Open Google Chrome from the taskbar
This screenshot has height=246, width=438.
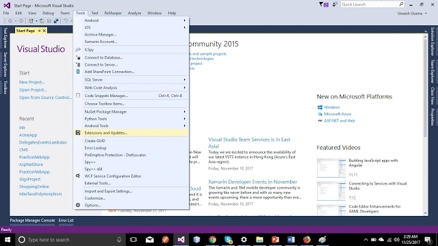point(213,240)
